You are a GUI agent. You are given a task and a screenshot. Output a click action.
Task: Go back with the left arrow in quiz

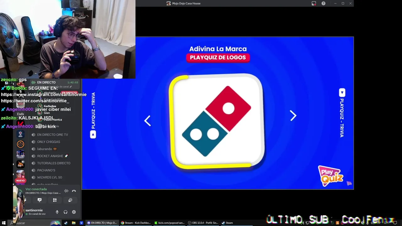pos(148,121)
